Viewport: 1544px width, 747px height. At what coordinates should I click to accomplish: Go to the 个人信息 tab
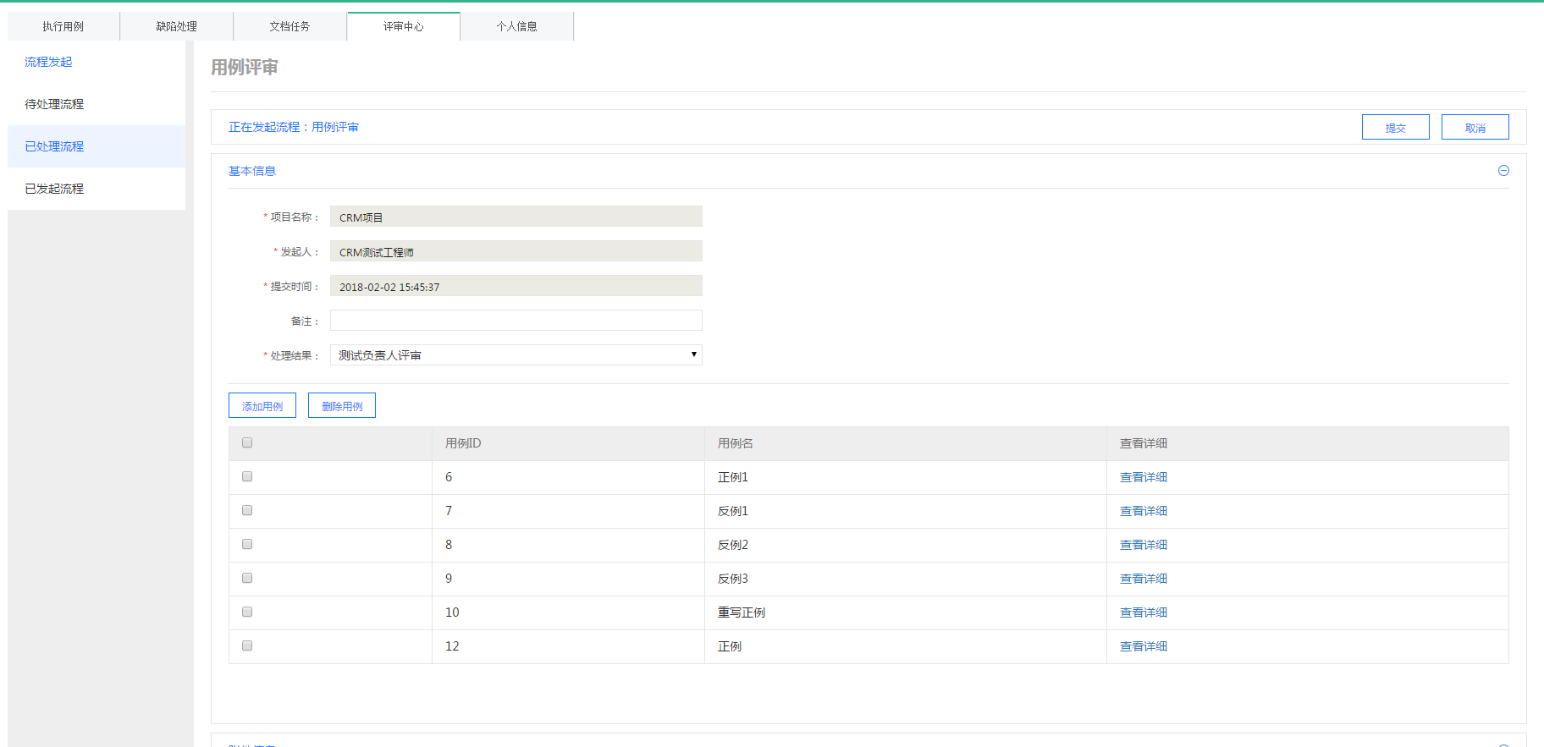pos(516,26)
